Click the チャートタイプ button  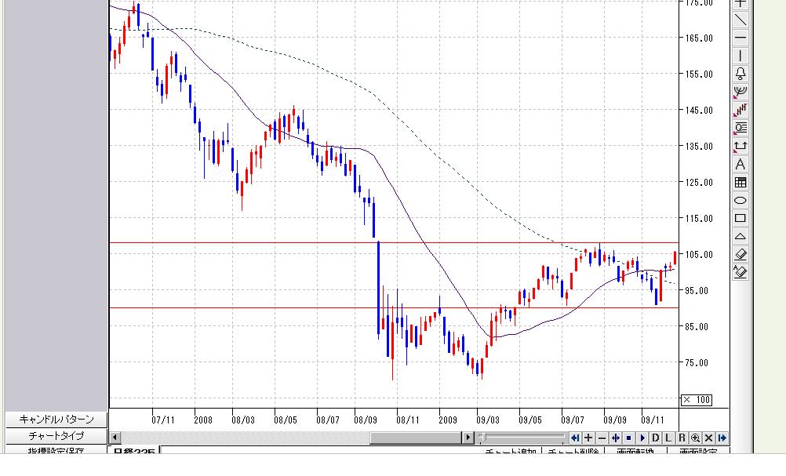coord(56,435)
